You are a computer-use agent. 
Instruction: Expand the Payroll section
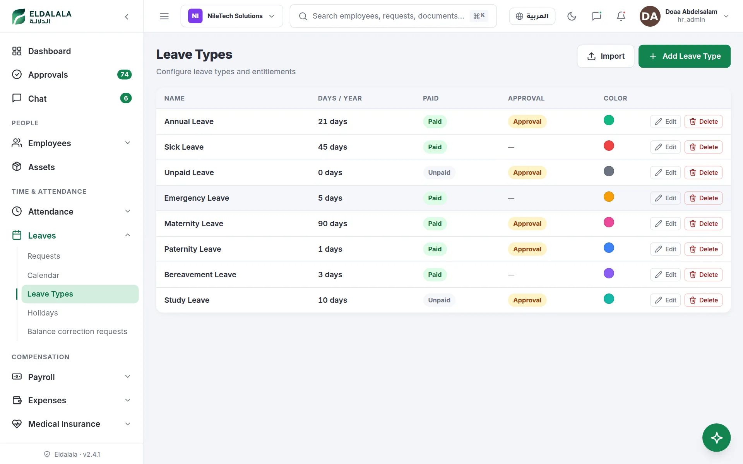point(72,377)
